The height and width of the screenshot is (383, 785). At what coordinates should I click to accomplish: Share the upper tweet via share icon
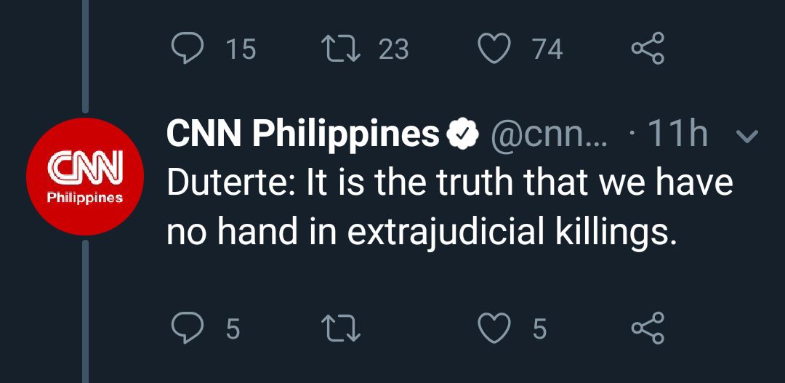(648, 49)
